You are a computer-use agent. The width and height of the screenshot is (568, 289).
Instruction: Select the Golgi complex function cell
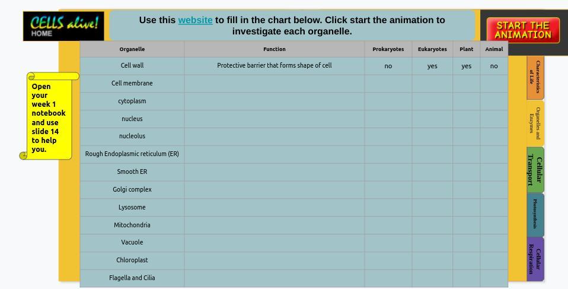click(x=274, y=189)
